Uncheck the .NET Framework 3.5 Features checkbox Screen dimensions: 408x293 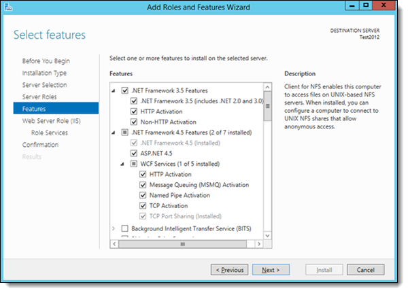[x=124, y=90]
